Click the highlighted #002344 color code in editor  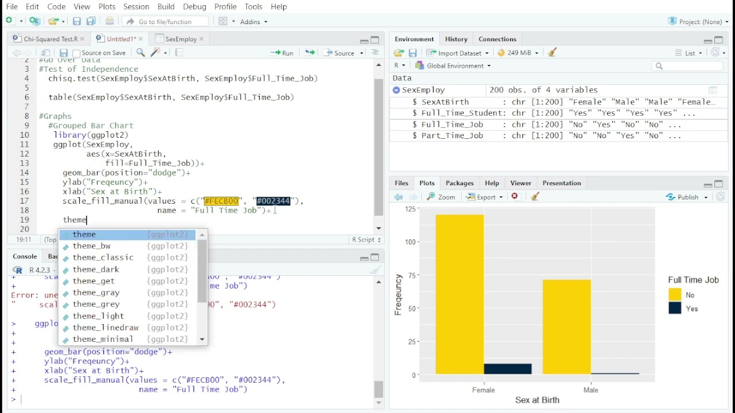click(x=273, y=201)
